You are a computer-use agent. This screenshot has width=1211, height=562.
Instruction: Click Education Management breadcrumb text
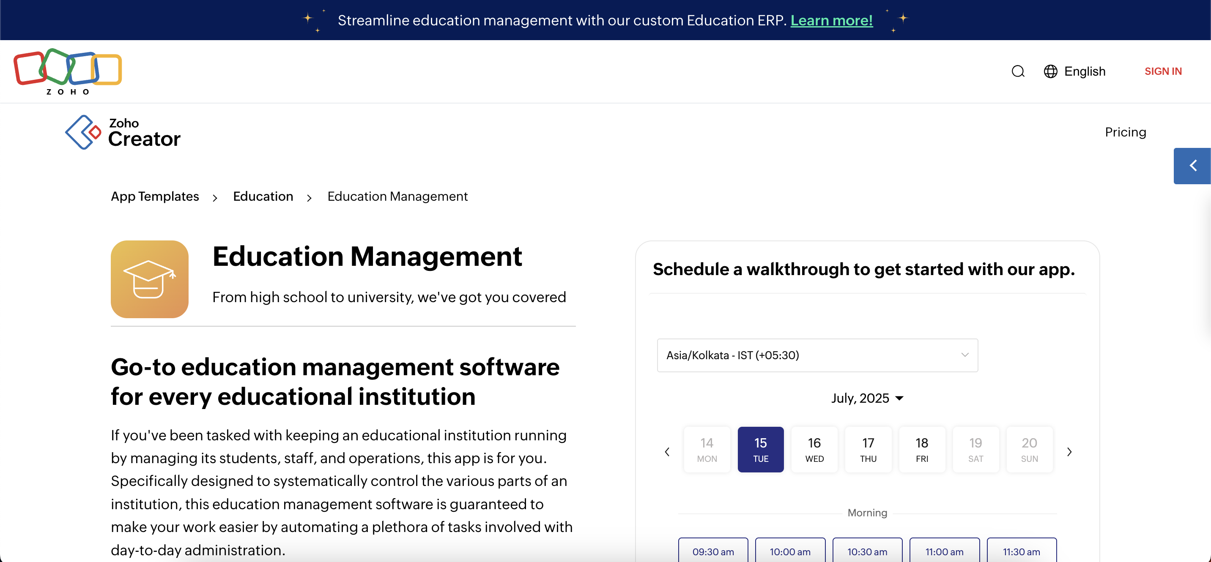click(x=397, y=196)
